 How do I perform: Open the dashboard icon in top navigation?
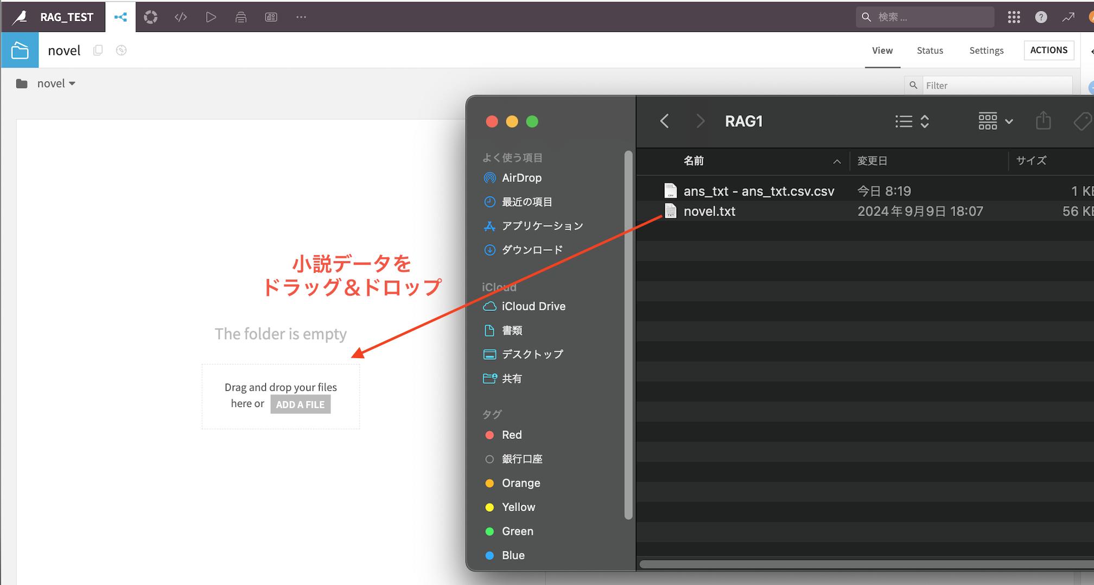271,17
